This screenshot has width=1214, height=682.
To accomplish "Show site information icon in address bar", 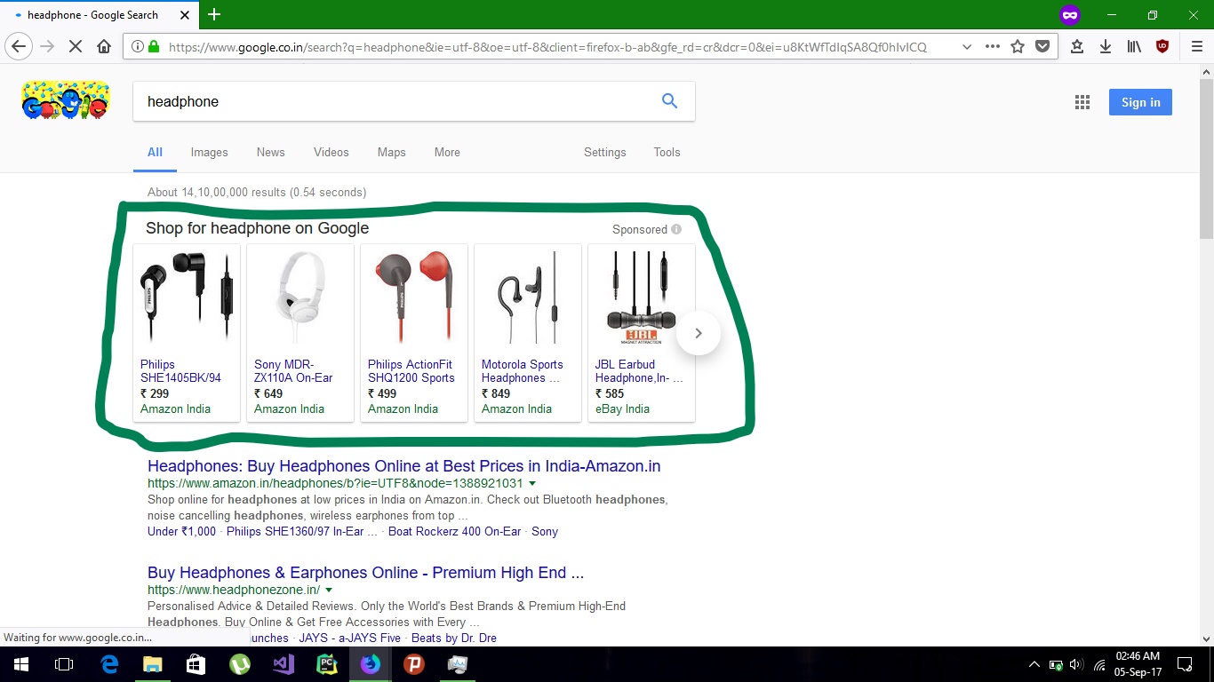I will tap(137, 46).
